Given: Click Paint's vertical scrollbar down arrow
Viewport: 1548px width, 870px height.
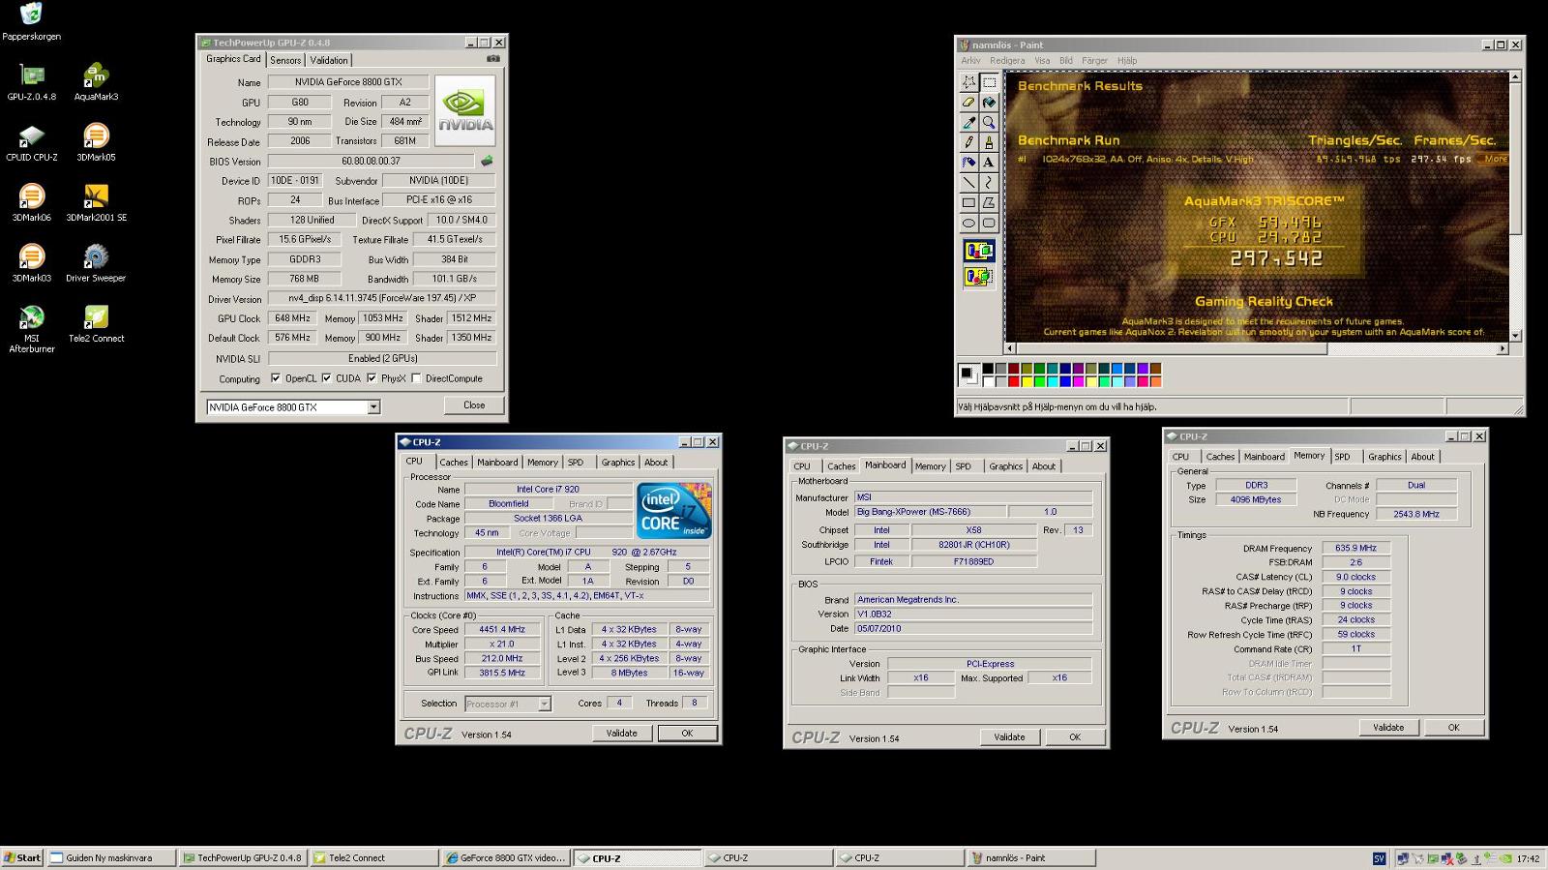Looking at the screenshot, I should point(1515,336).
